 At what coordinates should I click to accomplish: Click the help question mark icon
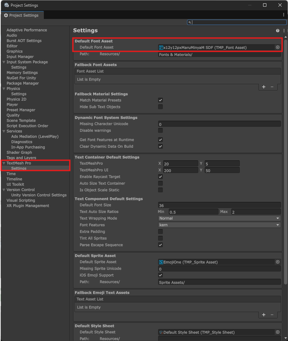278,31
